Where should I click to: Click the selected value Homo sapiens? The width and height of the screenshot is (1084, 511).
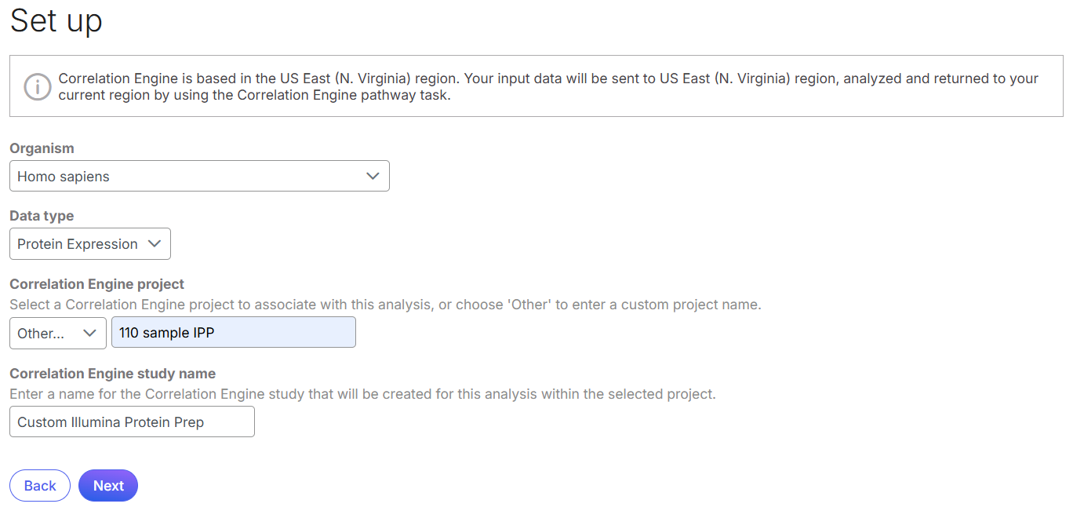64,177
